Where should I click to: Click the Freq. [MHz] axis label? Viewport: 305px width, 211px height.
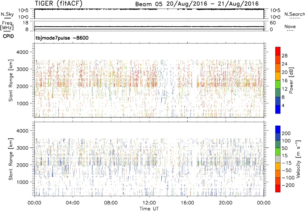(7, 26)
